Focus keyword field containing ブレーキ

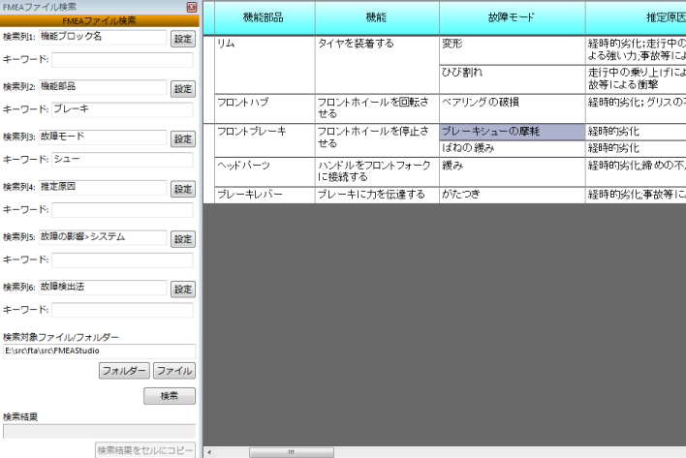122,109
